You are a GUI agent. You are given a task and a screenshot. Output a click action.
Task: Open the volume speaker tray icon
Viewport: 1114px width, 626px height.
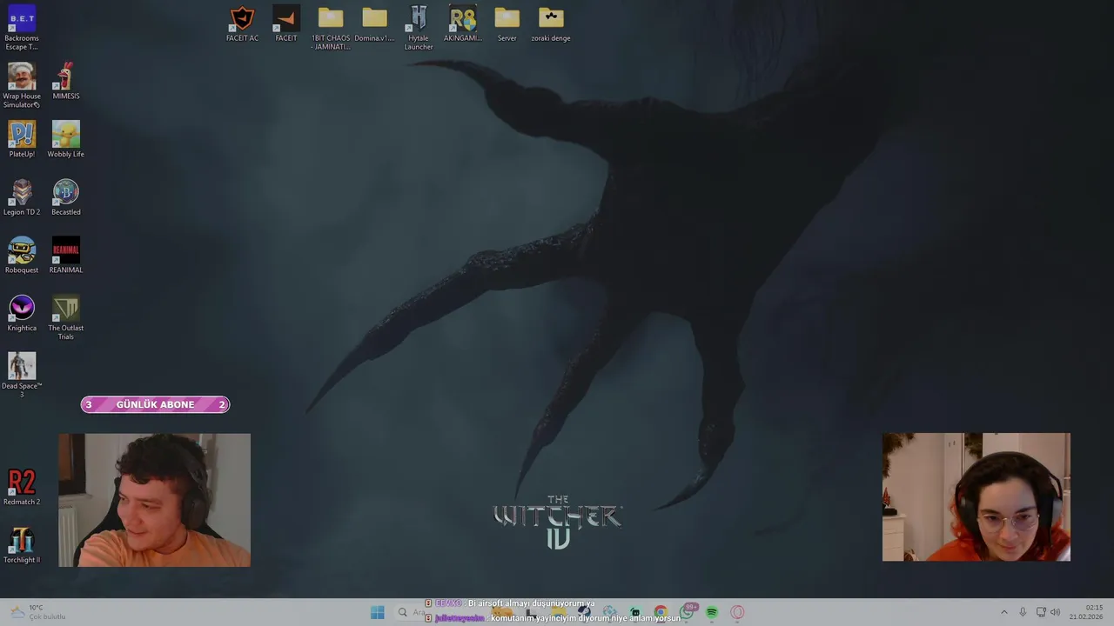1055,612
